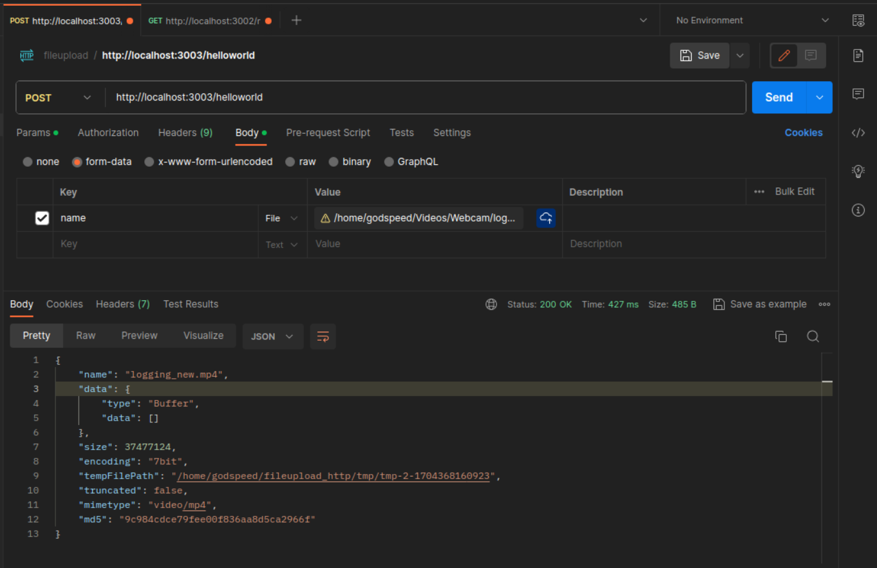Open the Save options dropdown arrow
The image size is (877, 568).
740,55
